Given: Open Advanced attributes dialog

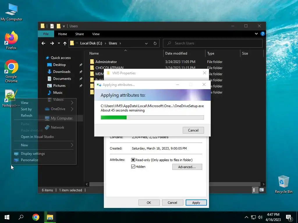Looking at the screenshot, I should click(187, 167).
